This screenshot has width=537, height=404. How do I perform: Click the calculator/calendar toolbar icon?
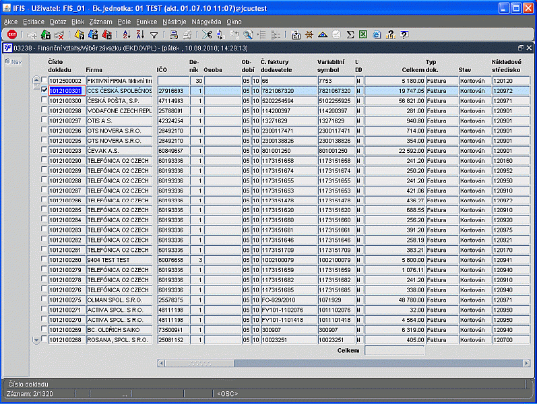point(296,34)
